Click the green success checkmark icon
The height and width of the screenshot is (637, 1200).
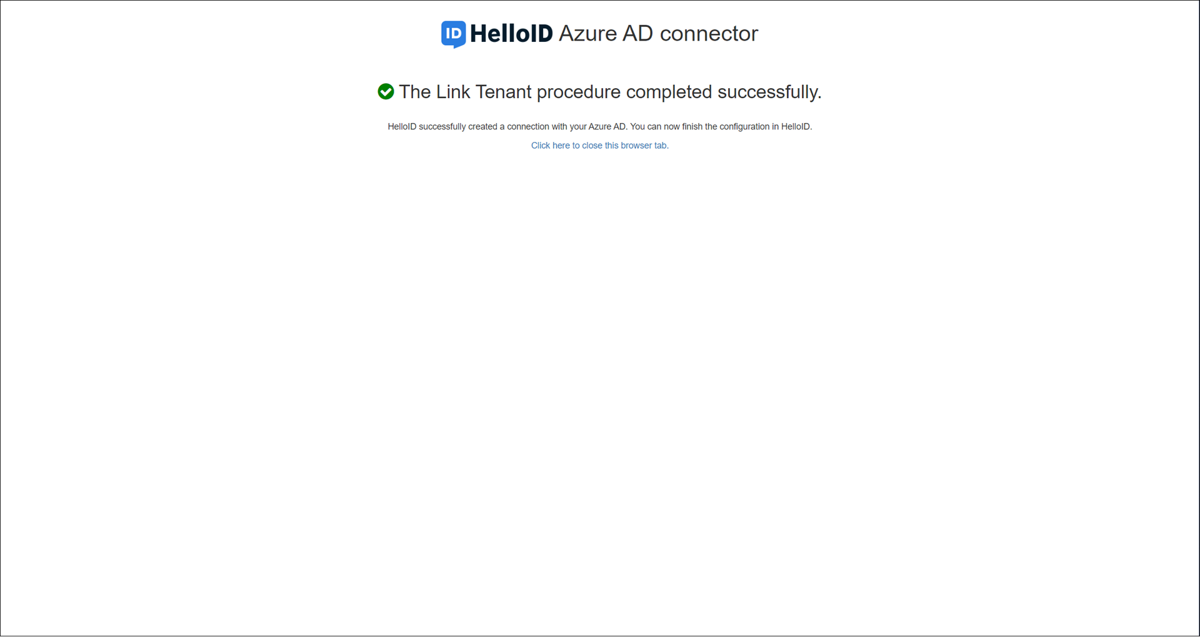[386, 92]
